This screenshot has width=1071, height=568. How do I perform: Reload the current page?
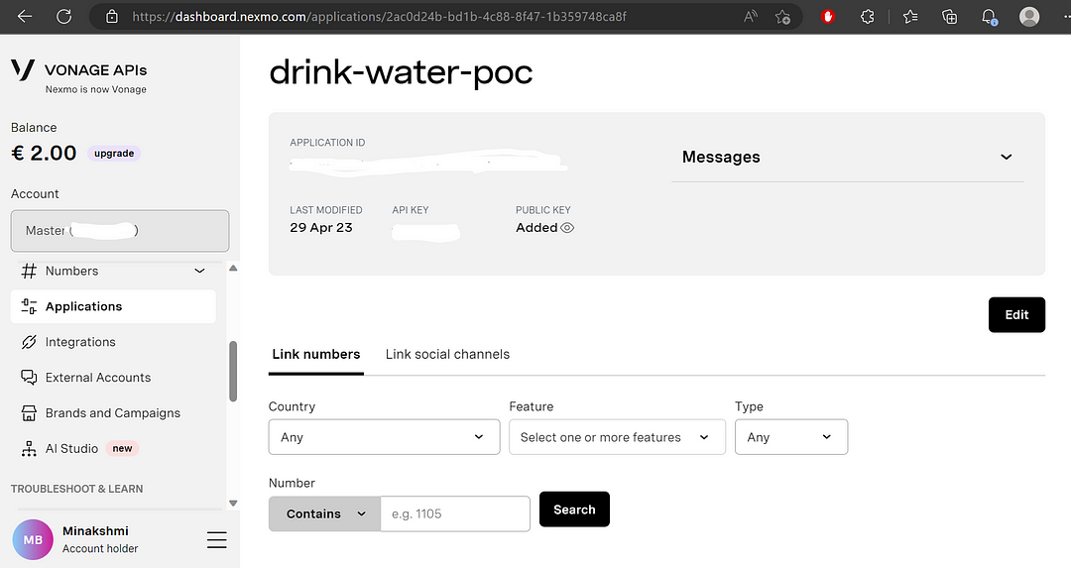[x=64, y=17]
